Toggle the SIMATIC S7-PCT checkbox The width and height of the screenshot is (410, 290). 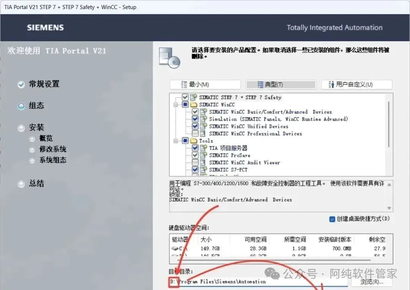pos(195,170)
